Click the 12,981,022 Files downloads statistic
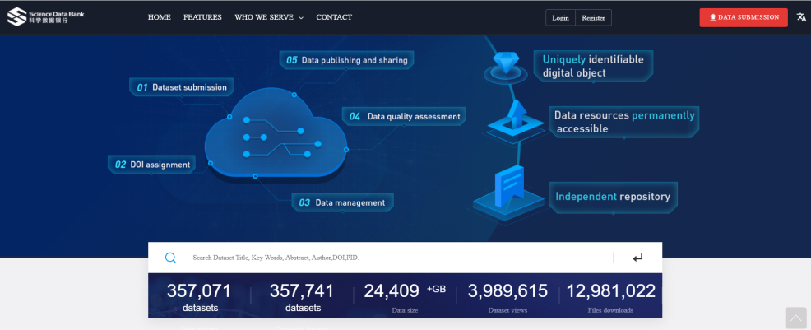Viewport: 811px width, 330px height. coord(610,296)
